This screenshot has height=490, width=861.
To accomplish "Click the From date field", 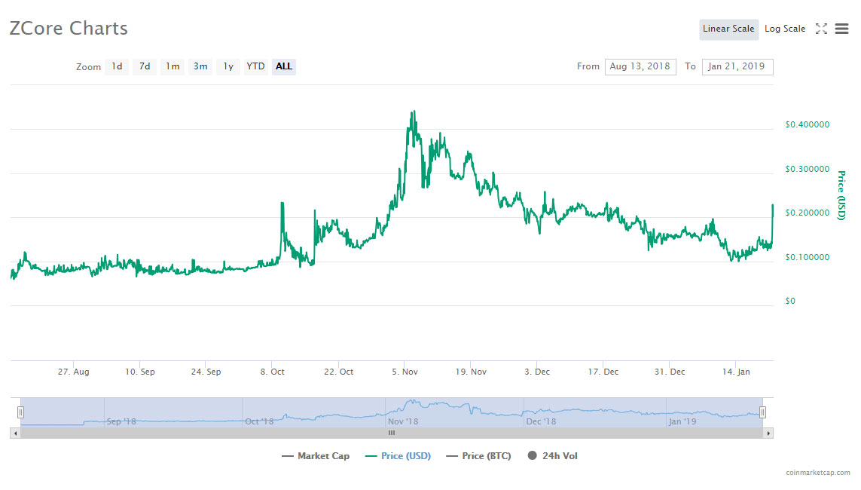I will [x=640, y=66].
